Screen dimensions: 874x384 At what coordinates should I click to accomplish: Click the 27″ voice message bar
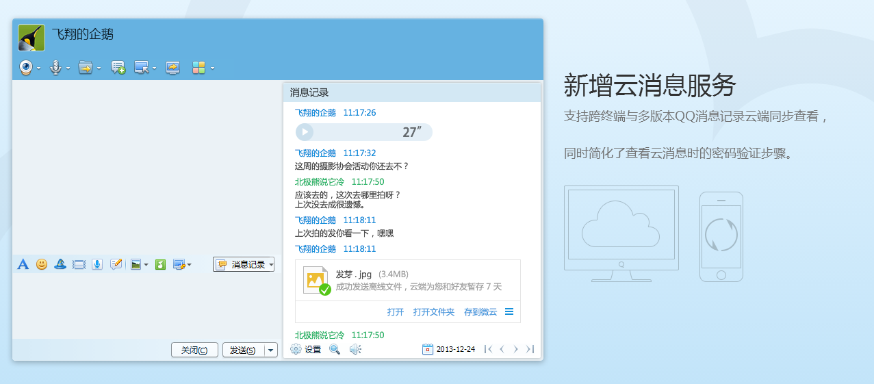click(364, 132)
